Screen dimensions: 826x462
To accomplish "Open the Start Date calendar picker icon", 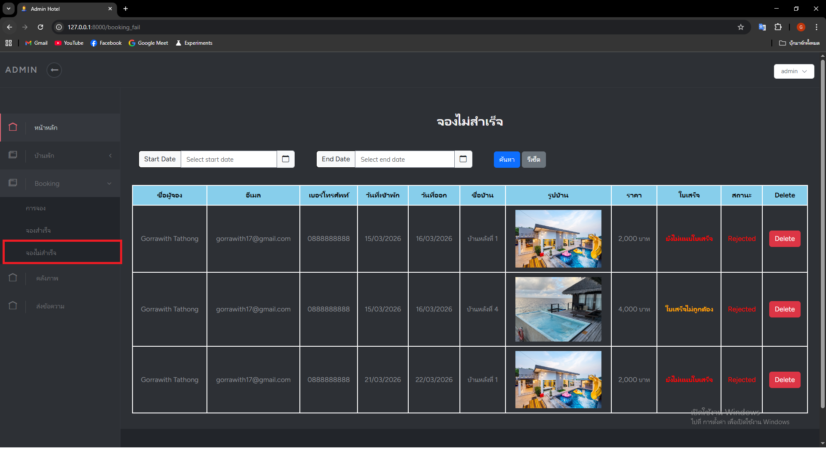I will point(286,159).
